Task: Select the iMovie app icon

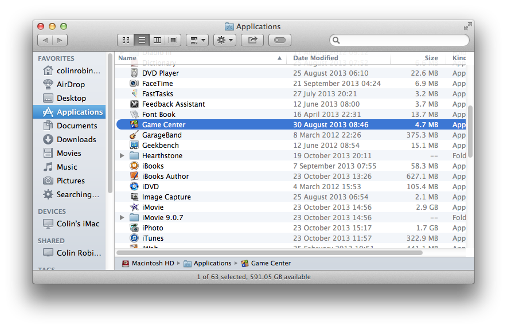Action: click(x=134, y=207)
